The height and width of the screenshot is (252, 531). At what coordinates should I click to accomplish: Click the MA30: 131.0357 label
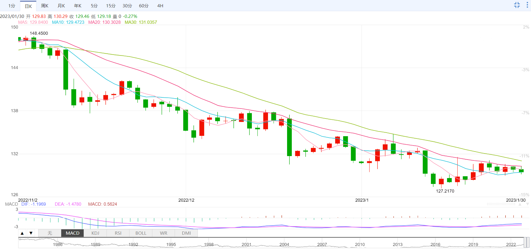coord(141,22)
